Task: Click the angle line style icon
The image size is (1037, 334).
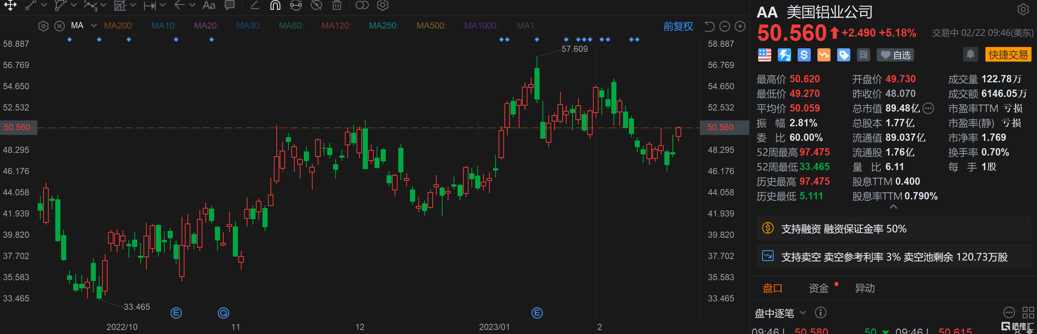Action: pos(254,5)
